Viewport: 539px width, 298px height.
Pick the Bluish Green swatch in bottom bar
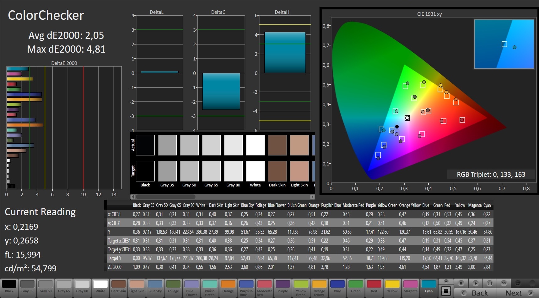[x=210, y=287]
